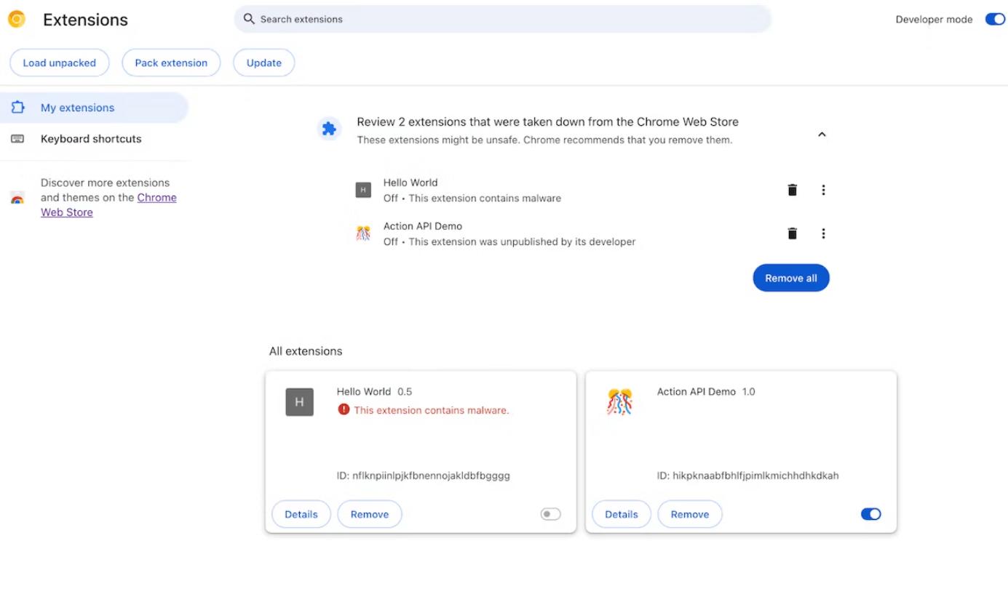Click the magnifier icon in search bar
Image resolution: width=1008 pixels, height=594 pixels.
pyautogui.click(x=249, y=19)
